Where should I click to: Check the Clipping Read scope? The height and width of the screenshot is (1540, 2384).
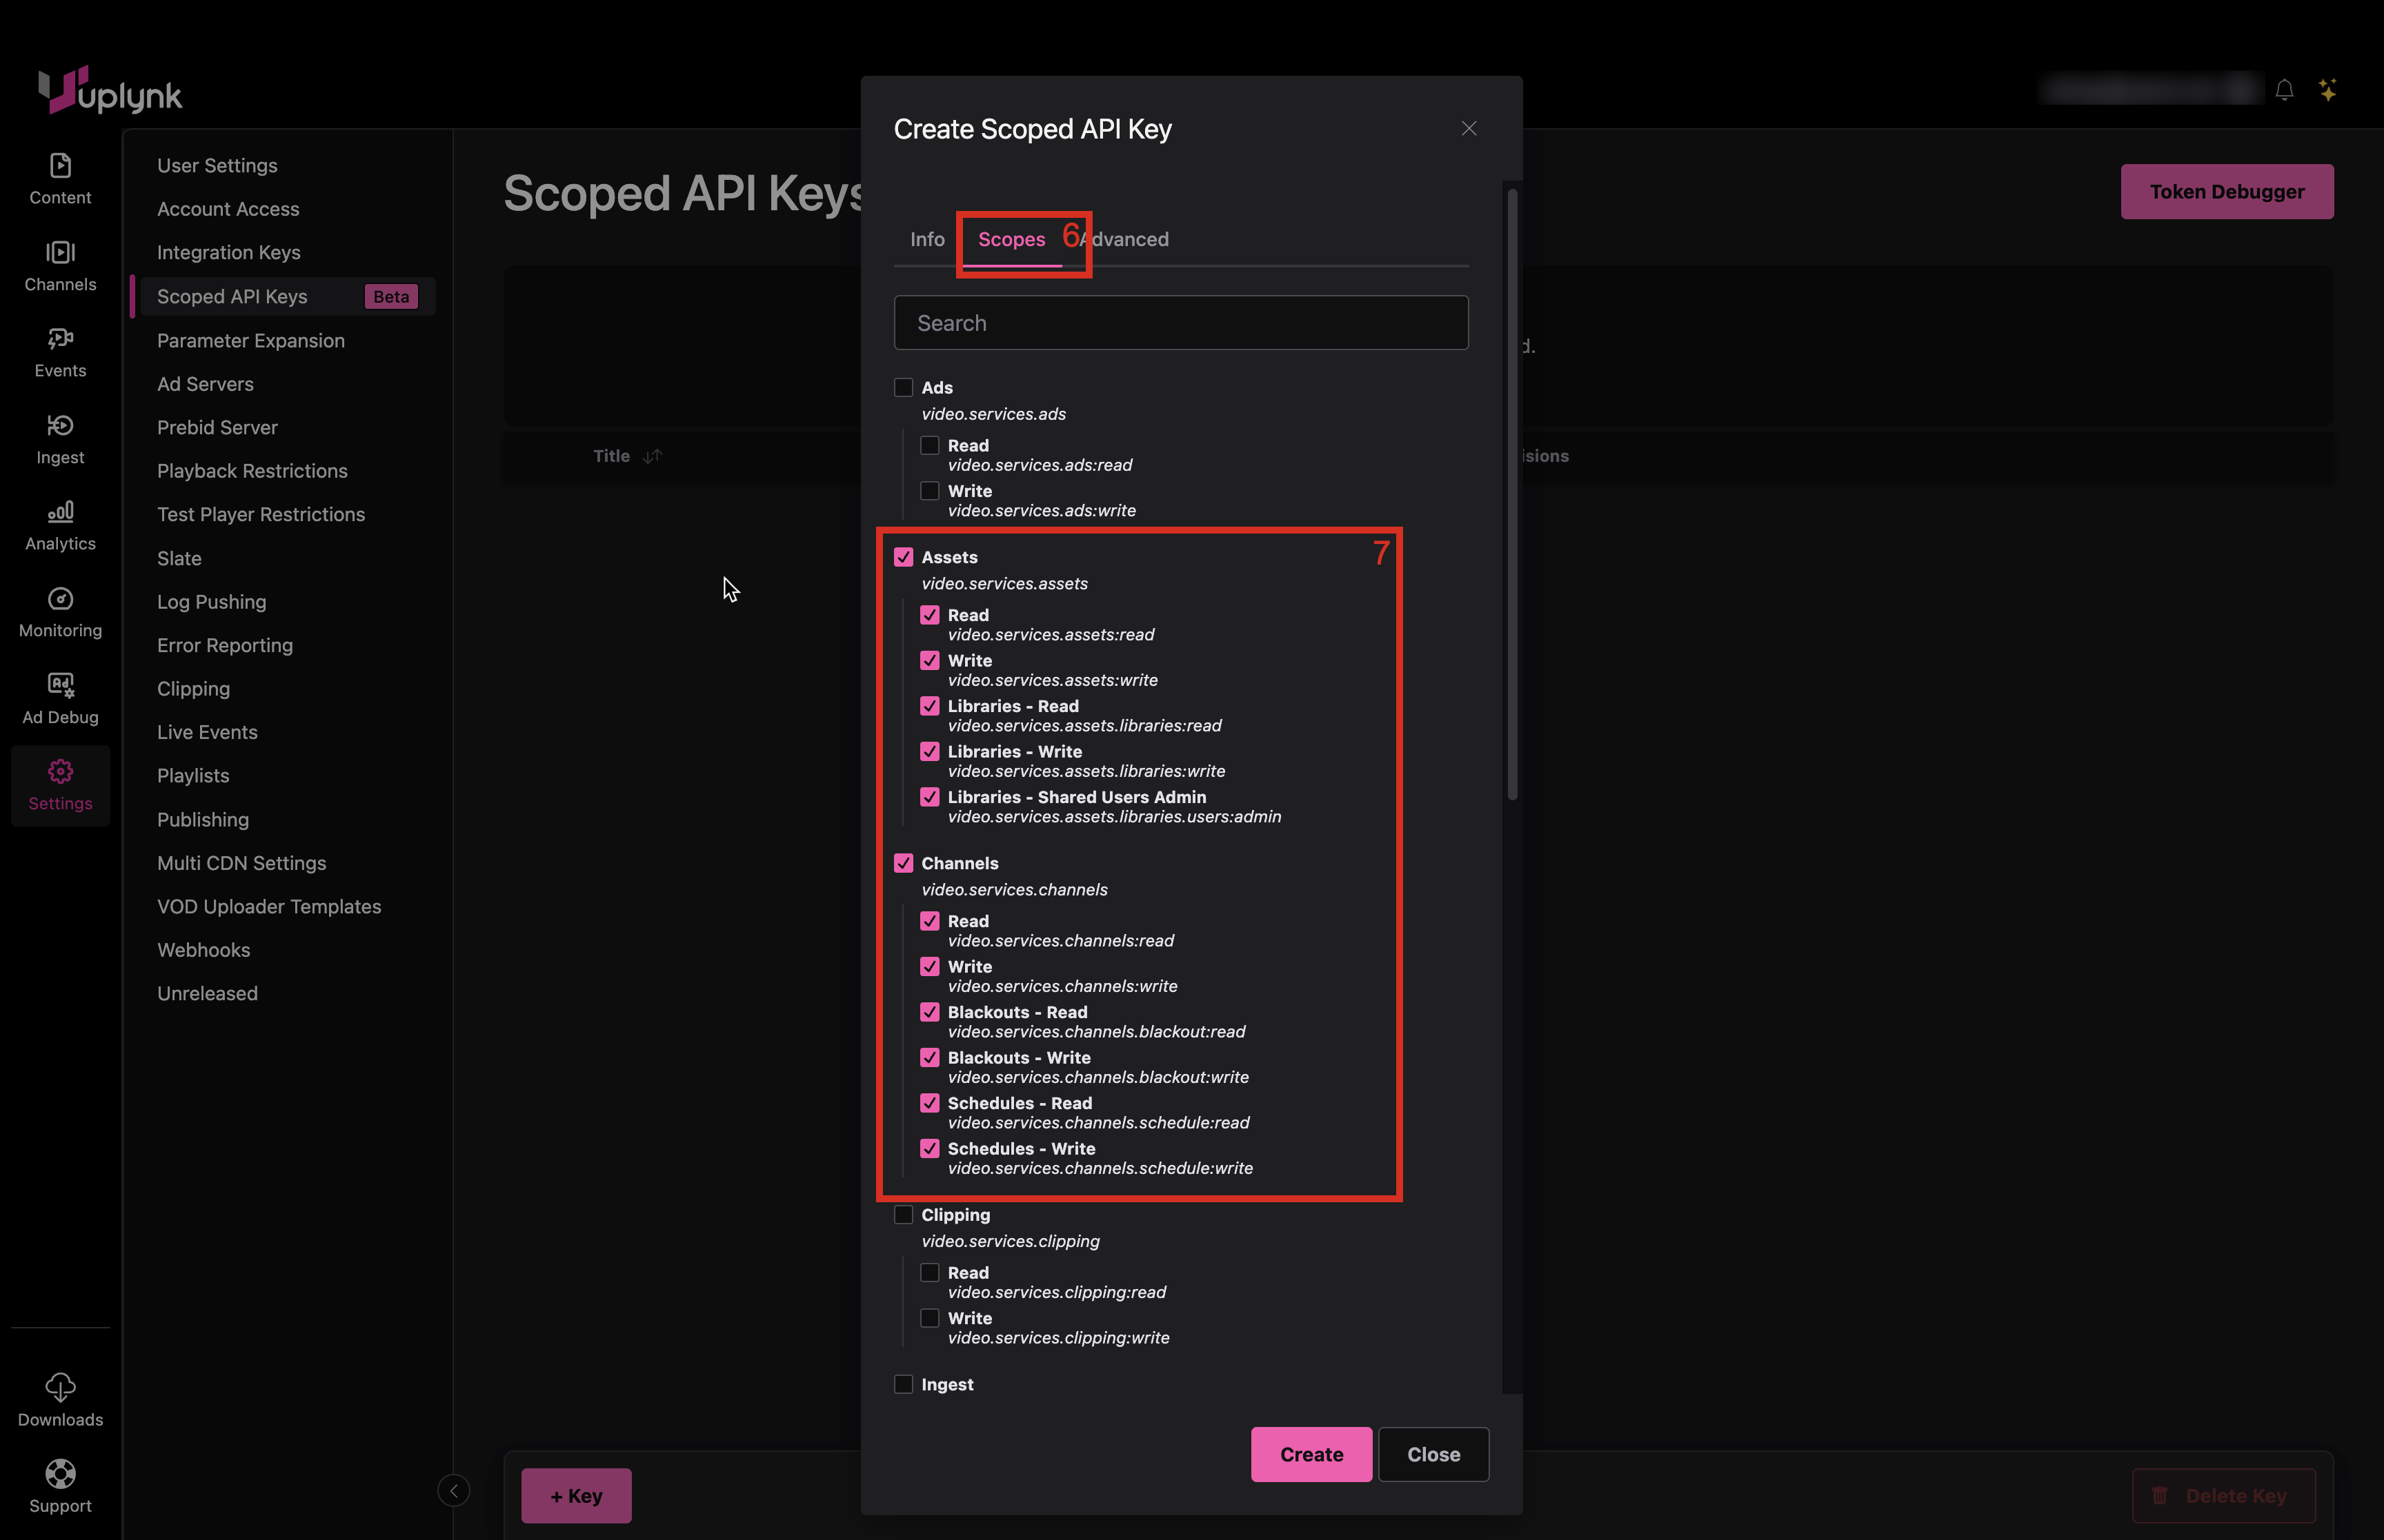coord(929,1272)
